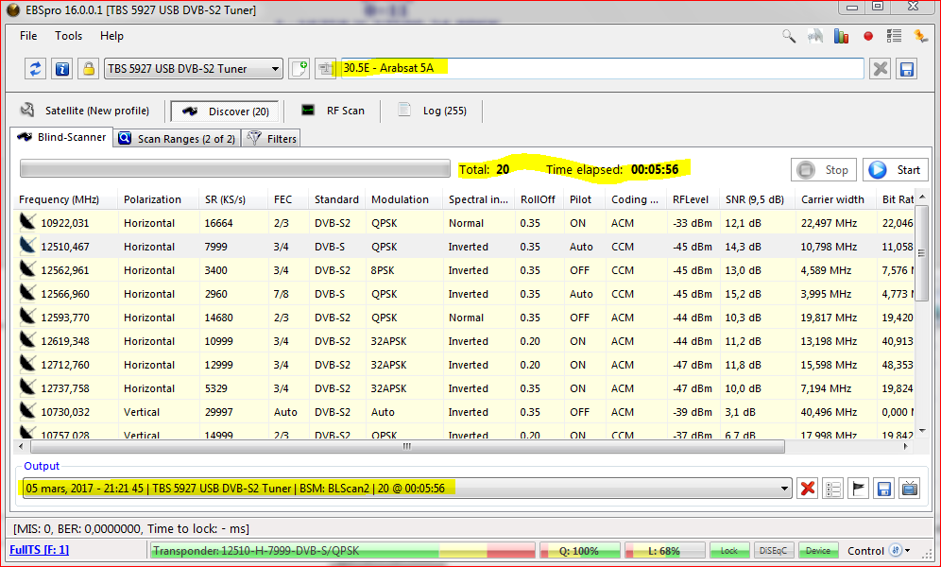Toggle the DiSEqC status indicator

click(x=774, y=551)
